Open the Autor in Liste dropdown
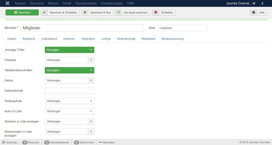This screenshot has height=145, width=272. click(x=70, y=111)
